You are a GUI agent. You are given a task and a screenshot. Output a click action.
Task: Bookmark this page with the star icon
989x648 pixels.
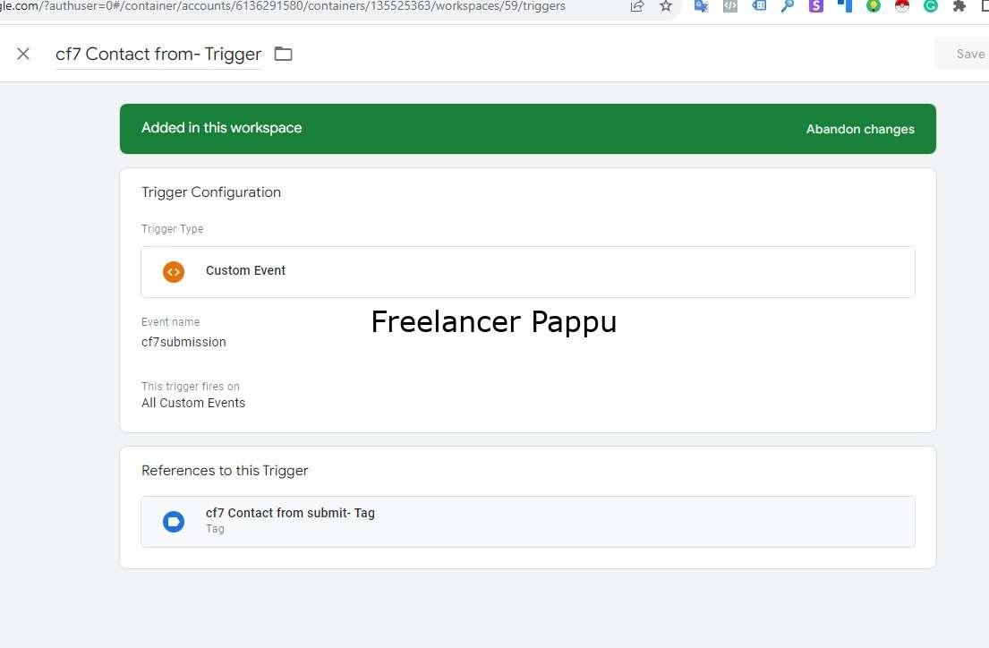click(x=665, y=6)
